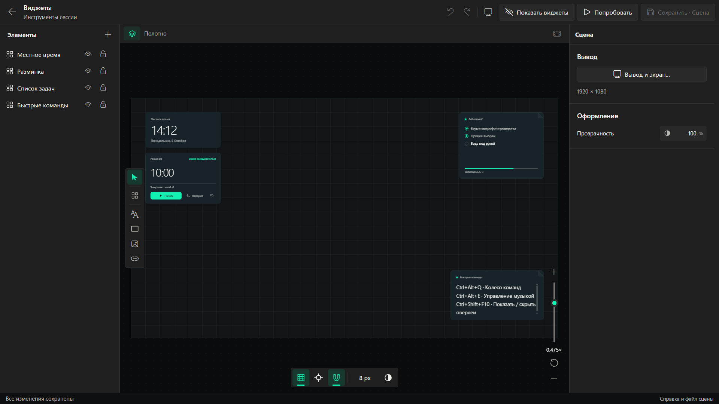Toggle lock on Разминка element

pos(103,71)
